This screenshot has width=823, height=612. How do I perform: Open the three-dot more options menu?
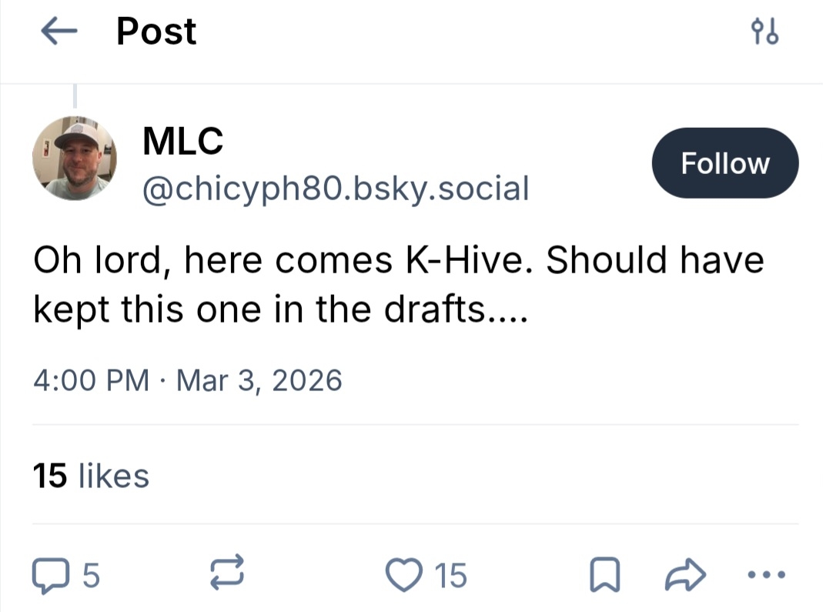(x=766, y=575)
